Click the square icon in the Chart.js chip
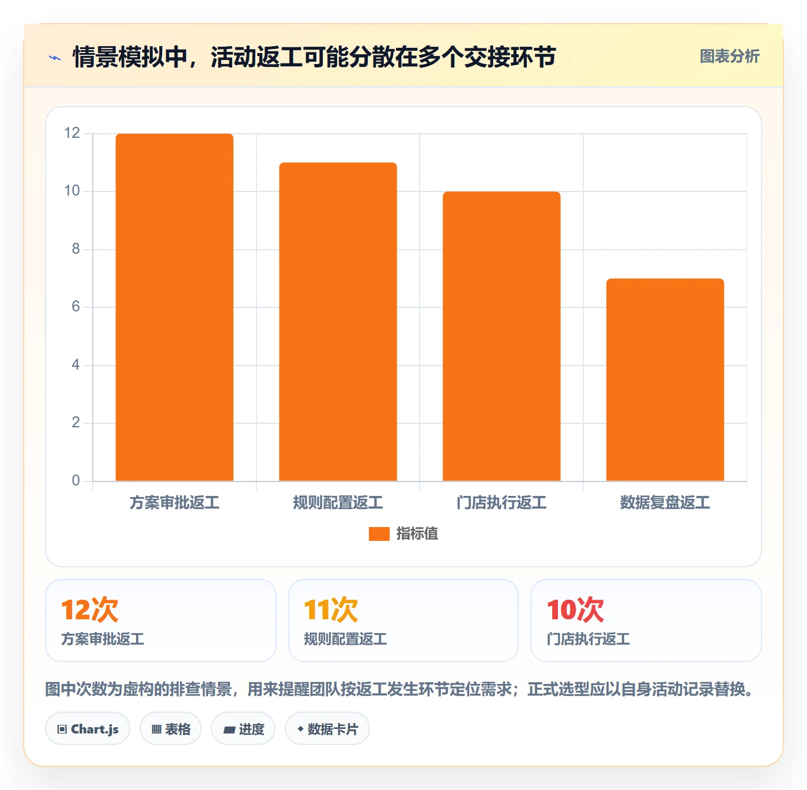Viewport: 807px width, 790px height. coord(62,729)
